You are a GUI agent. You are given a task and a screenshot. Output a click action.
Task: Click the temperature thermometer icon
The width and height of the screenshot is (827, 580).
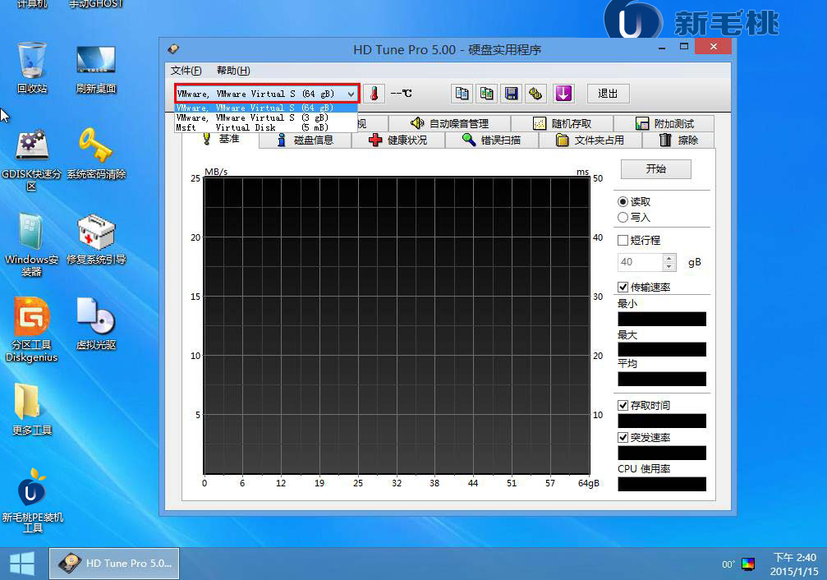374,94
